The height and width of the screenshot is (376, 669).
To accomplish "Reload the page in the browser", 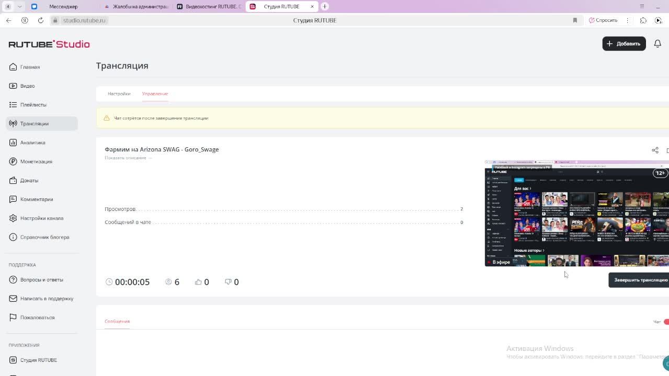I will pyautogui.click(x=40, y=20).
